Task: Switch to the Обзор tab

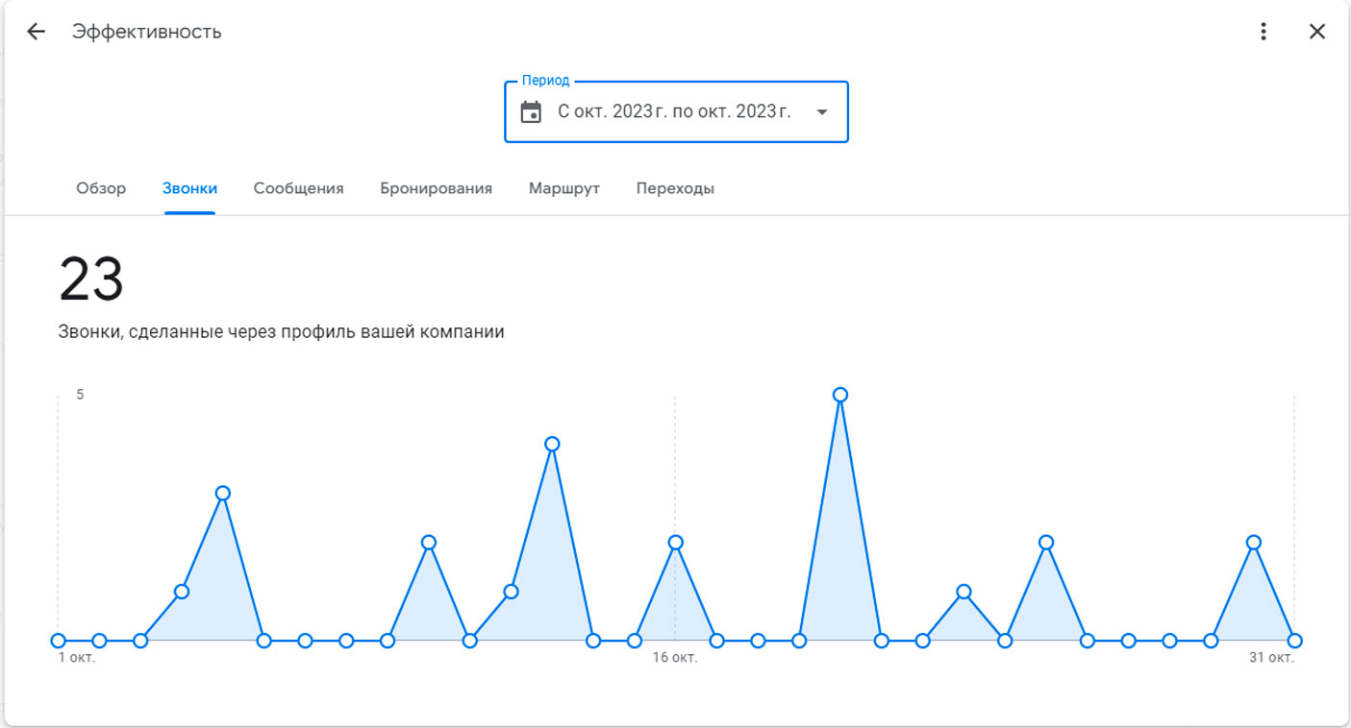Action: point(101,188)
